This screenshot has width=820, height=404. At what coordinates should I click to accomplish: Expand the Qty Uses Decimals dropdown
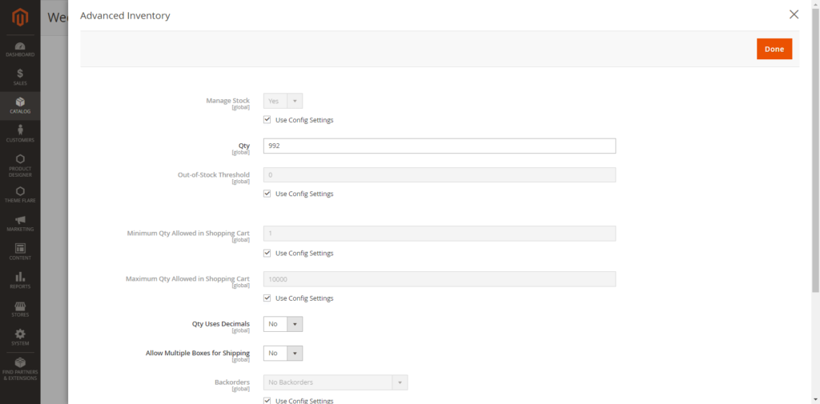[283, 324]
